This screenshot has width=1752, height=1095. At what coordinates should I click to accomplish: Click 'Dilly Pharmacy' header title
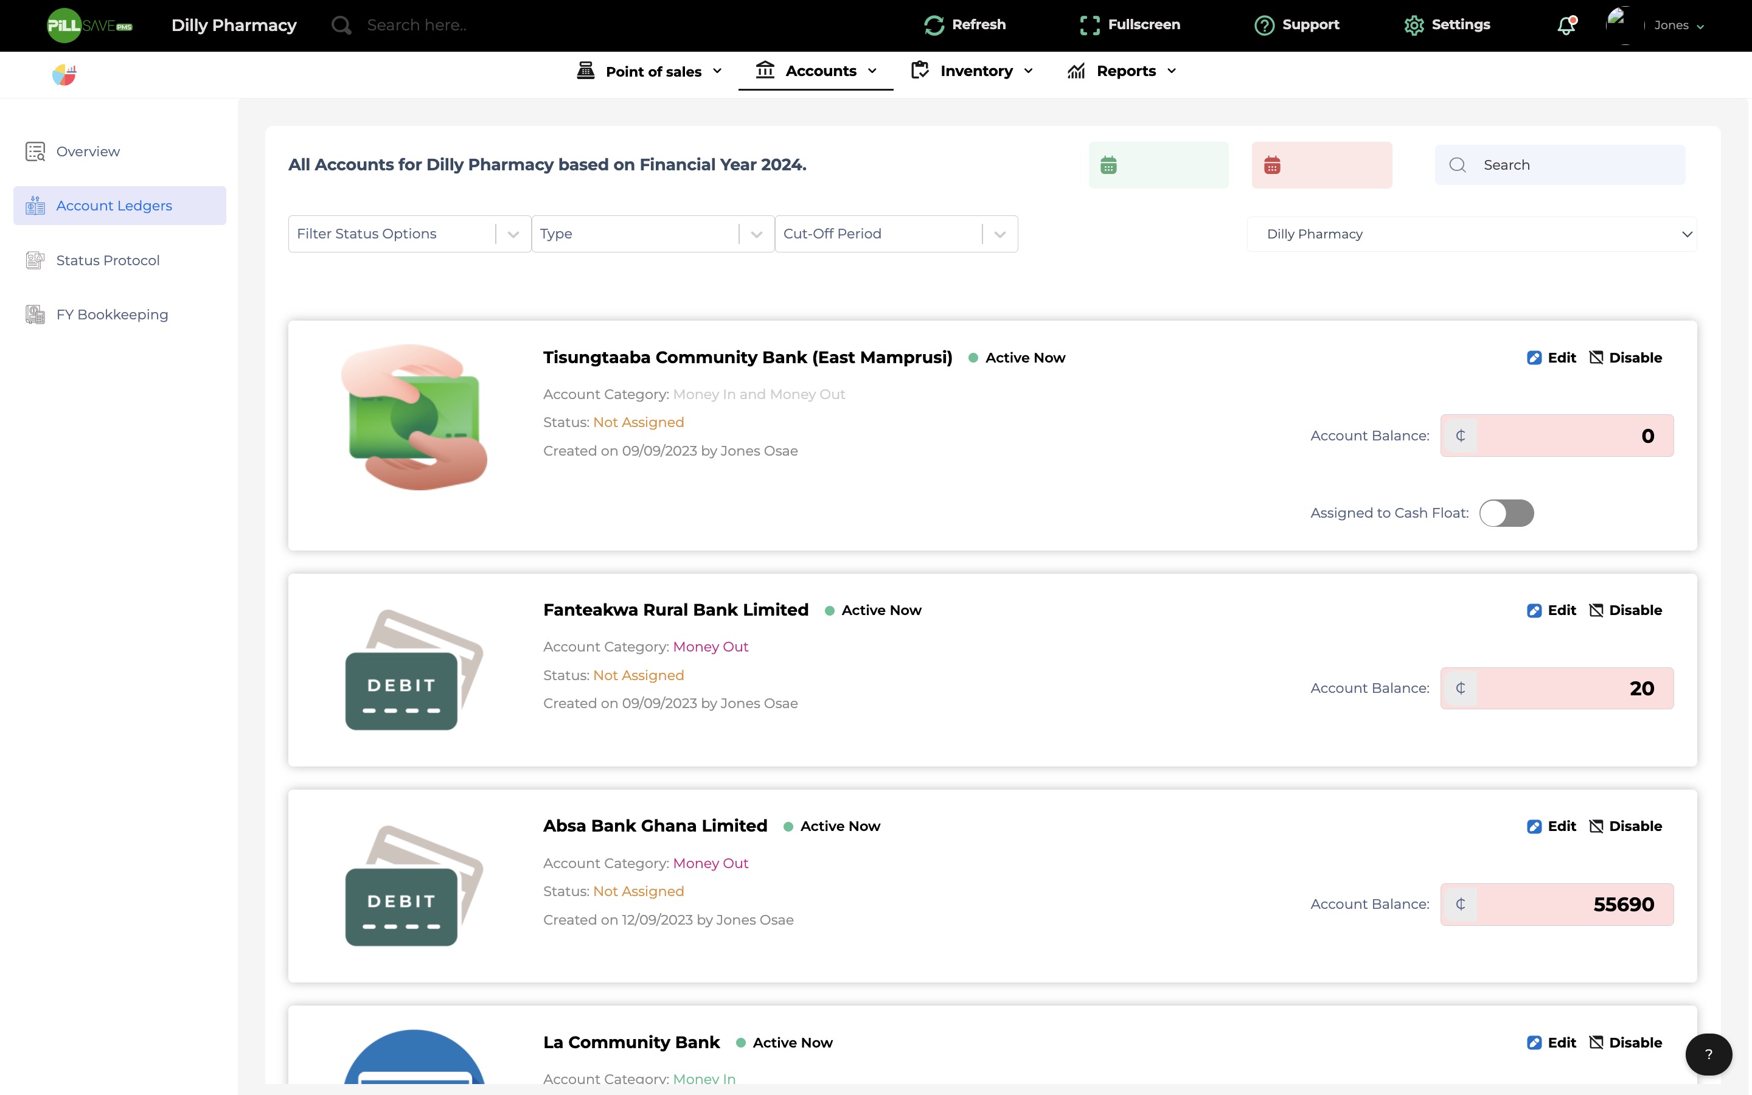tap(234, 26)
